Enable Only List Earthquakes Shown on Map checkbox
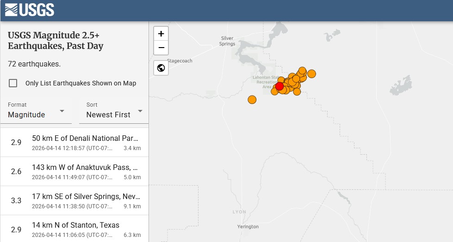This screenshot has width=453, height=242. (13, 83)
